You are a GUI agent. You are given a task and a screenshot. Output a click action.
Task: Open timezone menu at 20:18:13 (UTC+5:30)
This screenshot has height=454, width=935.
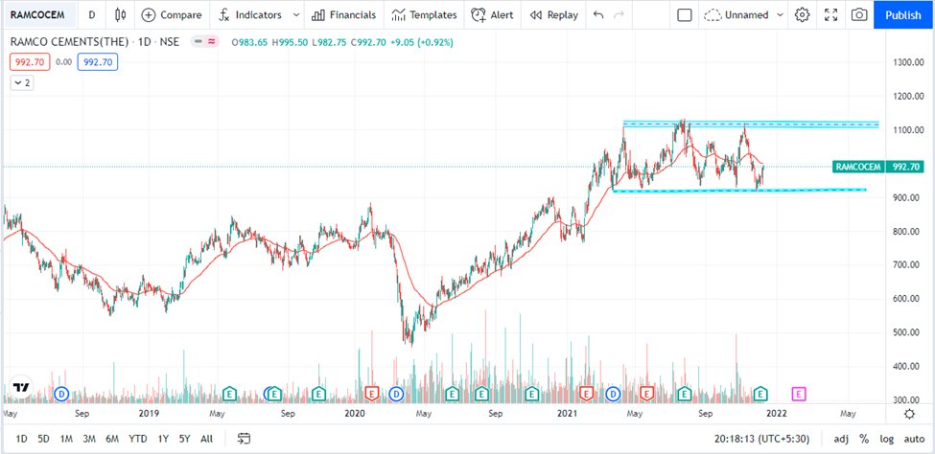pos(761,439)
